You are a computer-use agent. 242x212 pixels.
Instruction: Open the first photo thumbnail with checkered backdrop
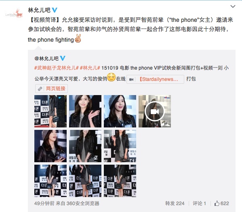[x=51, y=111]
